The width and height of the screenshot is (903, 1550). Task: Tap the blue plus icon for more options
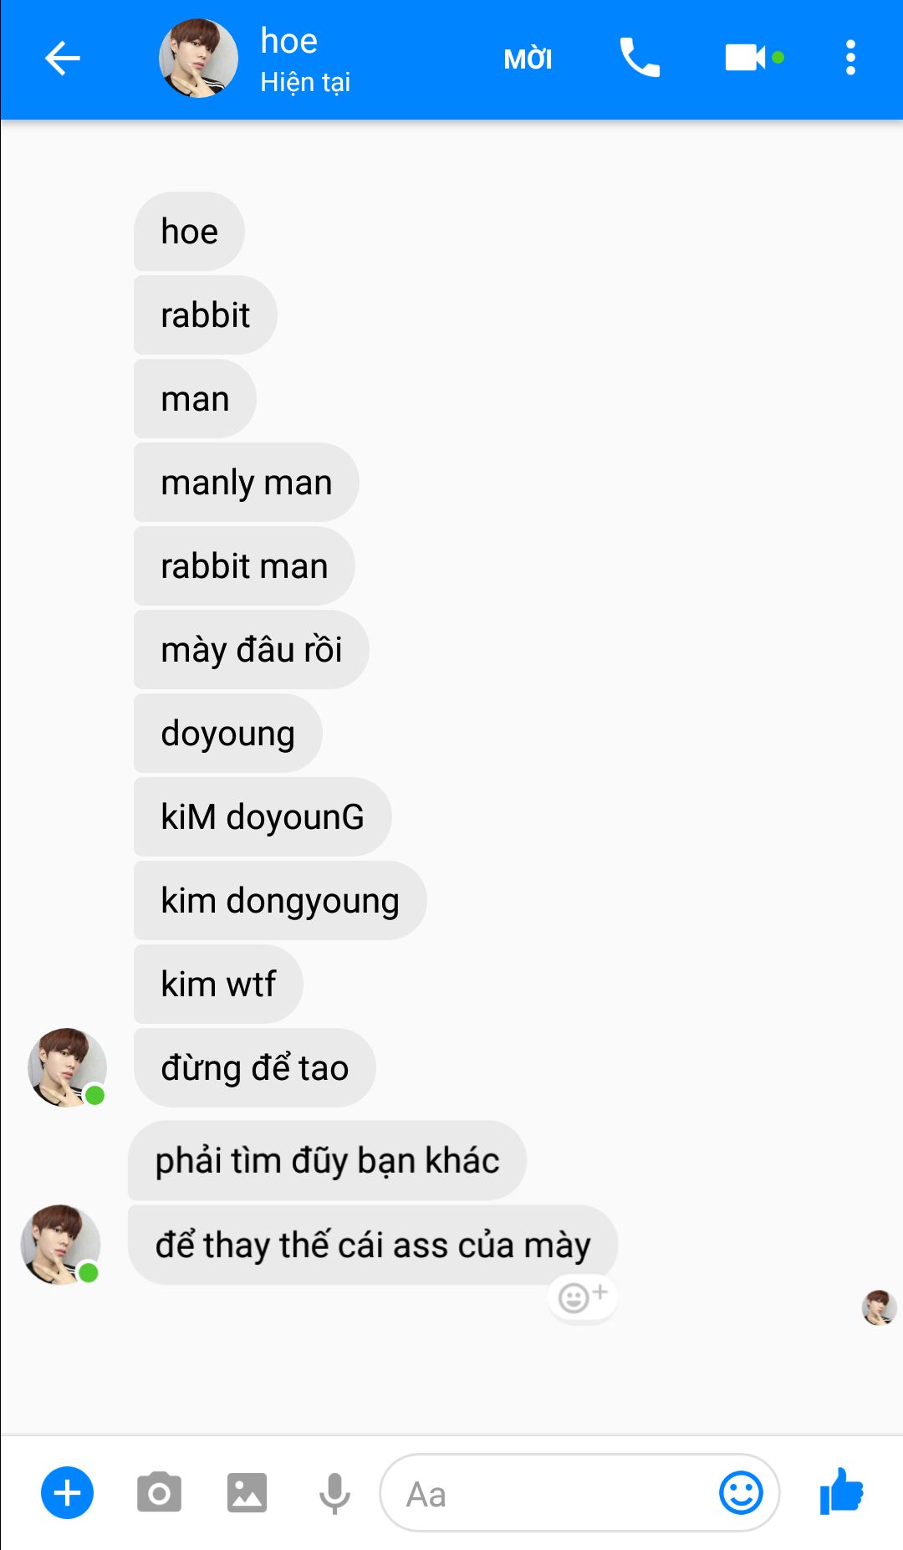67,1493
